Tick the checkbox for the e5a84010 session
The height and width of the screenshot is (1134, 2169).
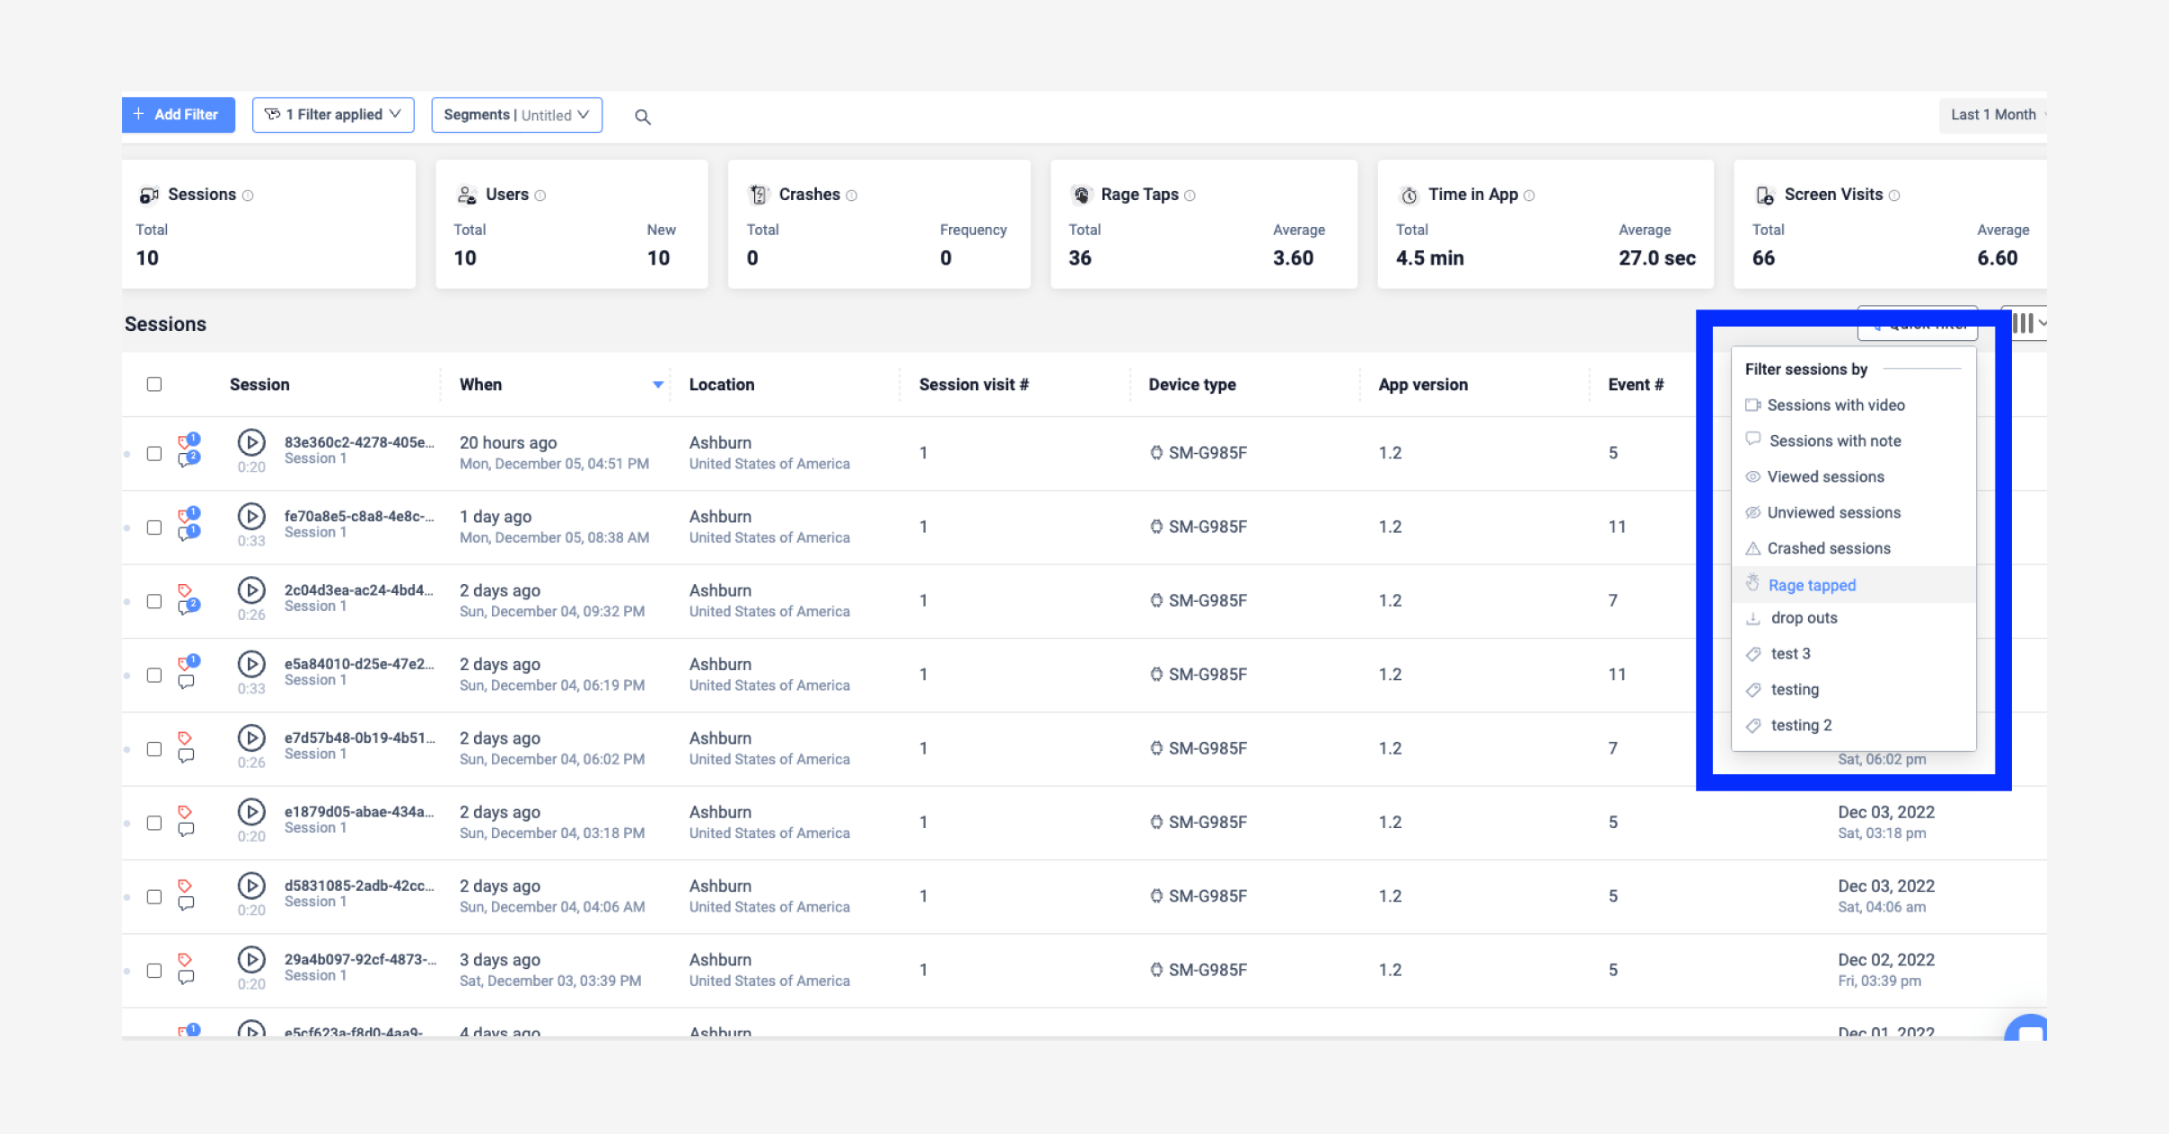pyautogui.click(x=154, y=675)
